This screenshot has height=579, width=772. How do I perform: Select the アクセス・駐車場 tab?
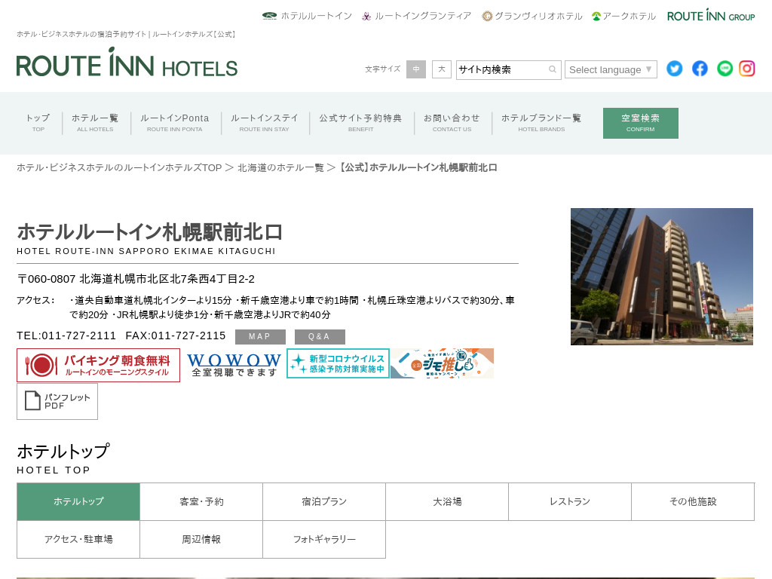click(78, 540)
